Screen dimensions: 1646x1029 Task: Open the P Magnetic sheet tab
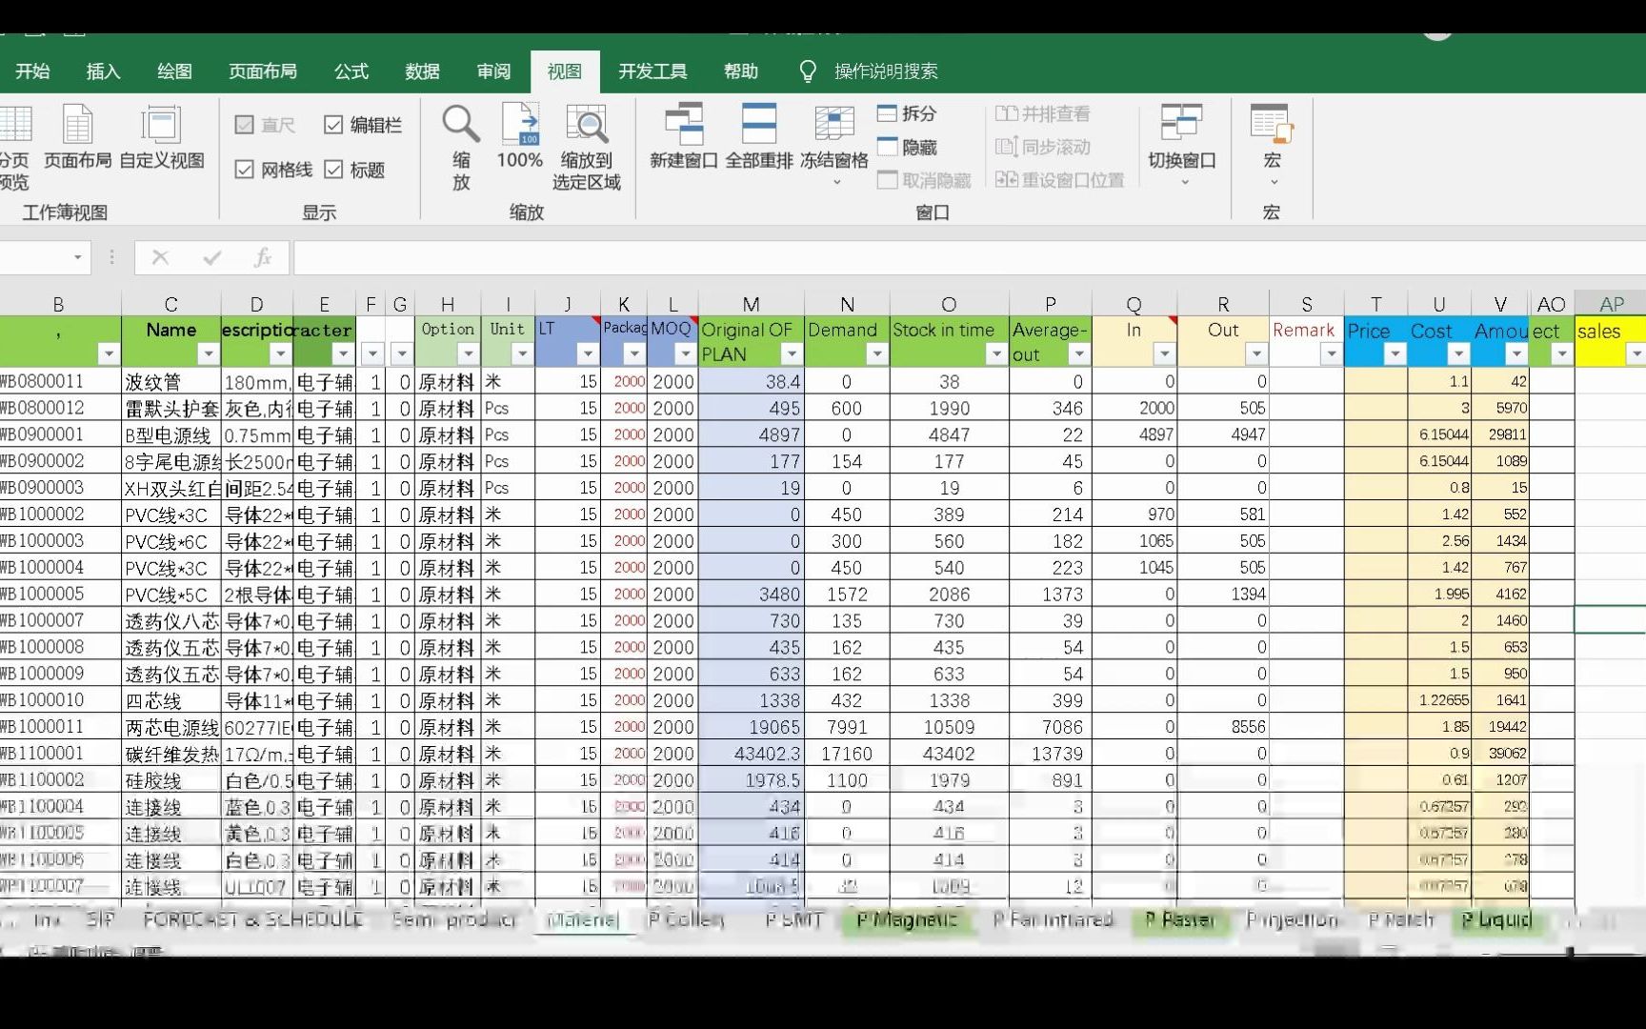pyautogui.click(x=906, y=919)
